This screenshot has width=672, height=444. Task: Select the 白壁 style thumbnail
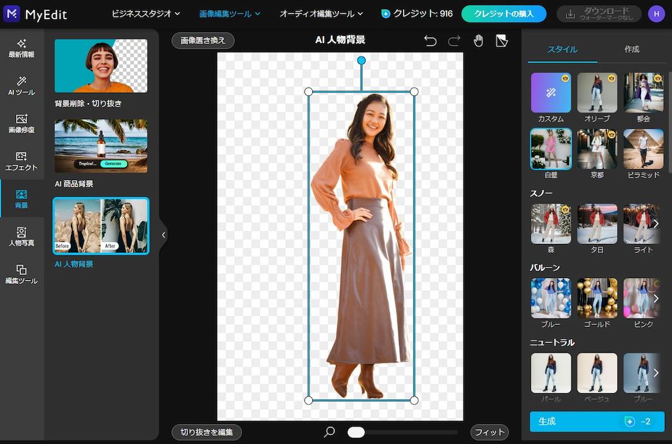550,149
